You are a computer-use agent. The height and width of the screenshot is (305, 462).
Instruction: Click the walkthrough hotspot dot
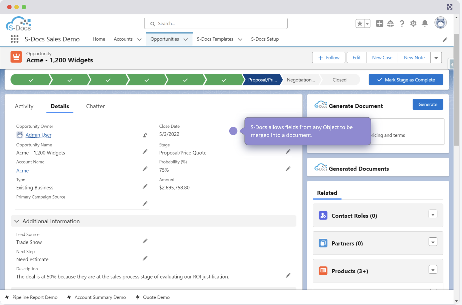233,131
